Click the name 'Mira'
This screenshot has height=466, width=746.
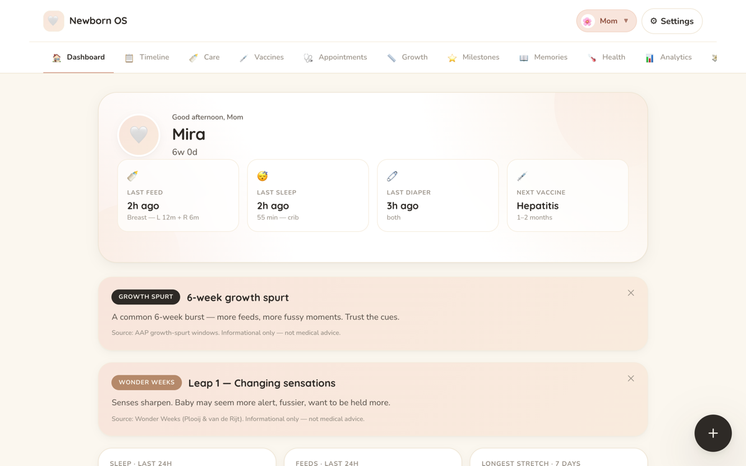coord(188,134)
